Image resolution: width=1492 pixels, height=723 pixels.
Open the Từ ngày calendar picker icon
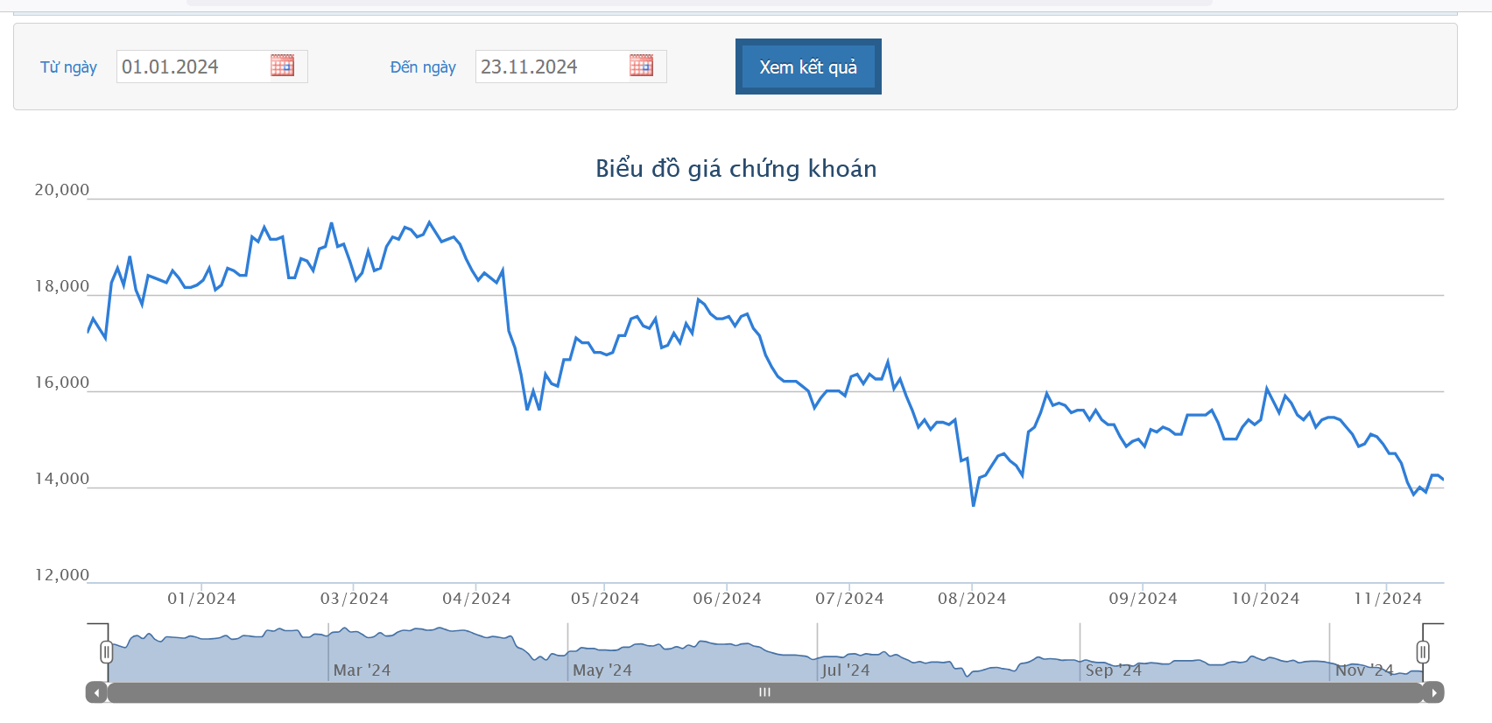tap(282, 66)
